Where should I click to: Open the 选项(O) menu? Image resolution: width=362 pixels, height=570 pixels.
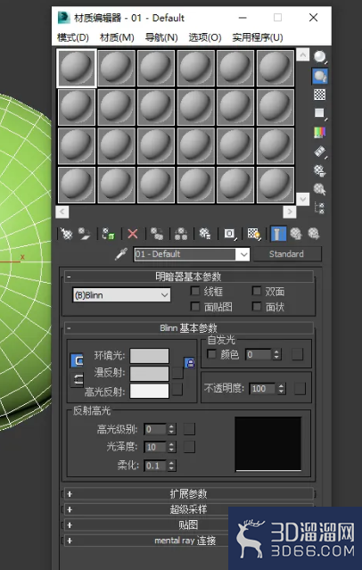205,37
